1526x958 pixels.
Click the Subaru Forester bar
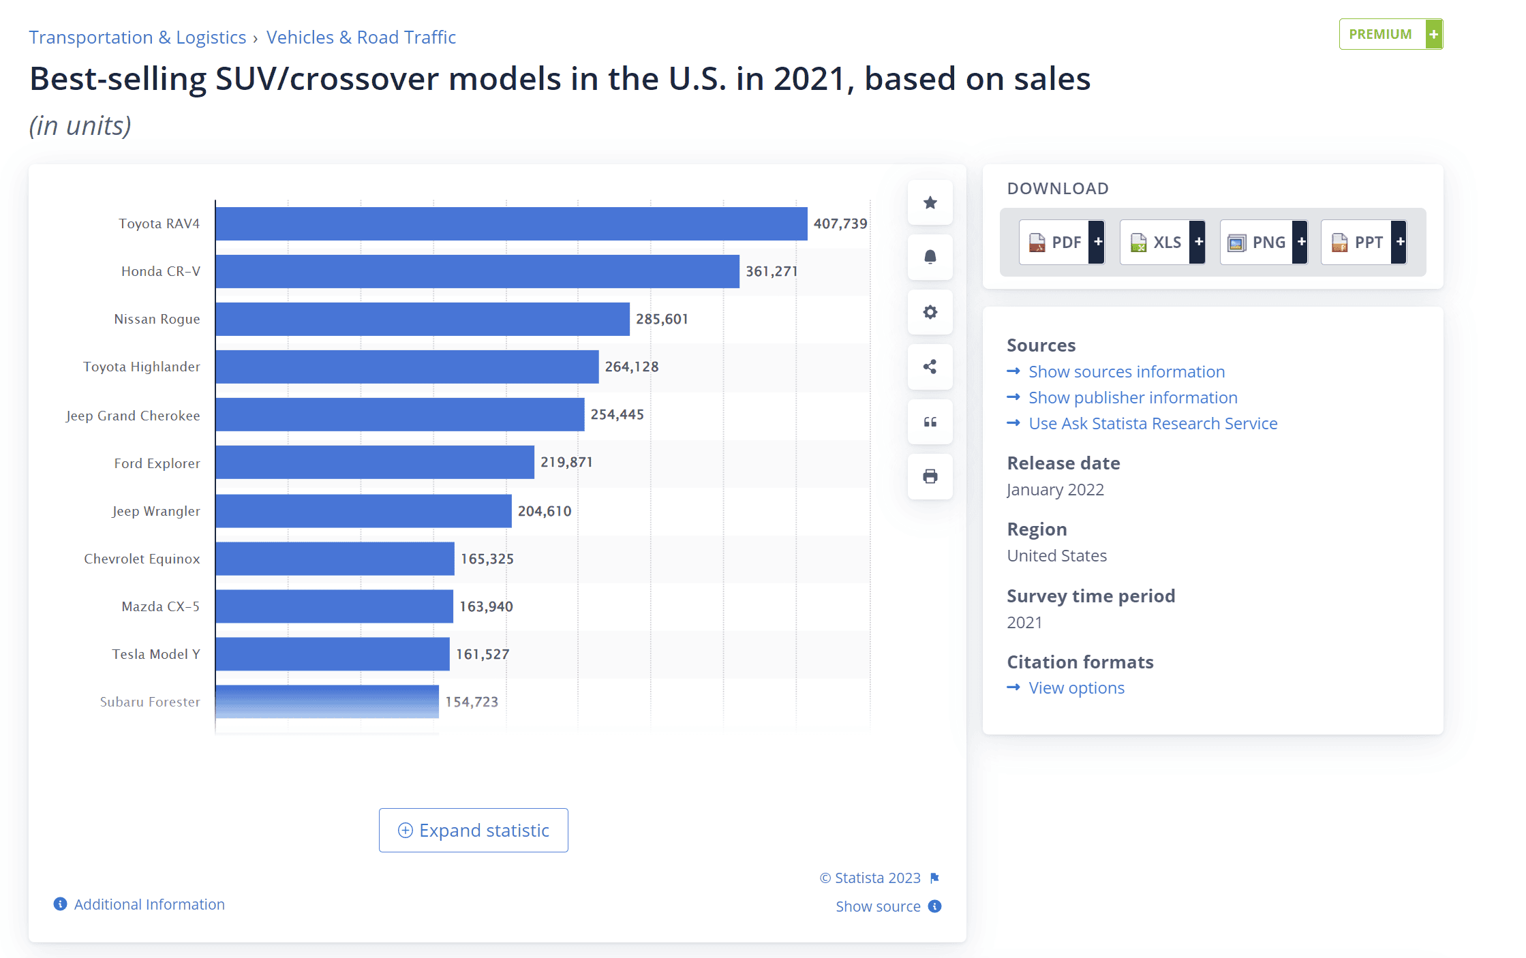327,702
